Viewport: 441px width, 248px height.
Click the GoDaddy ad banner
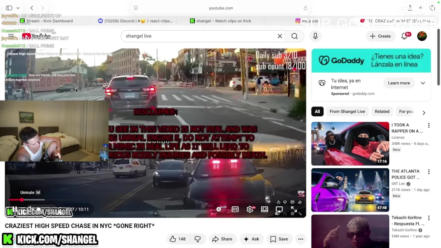371,61
